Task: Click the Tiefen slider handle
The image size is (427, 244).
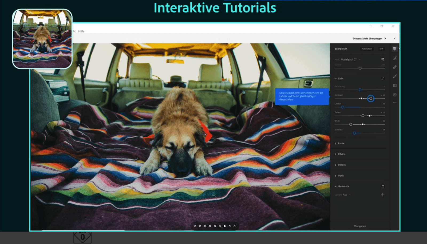Action: pos(363,116)
